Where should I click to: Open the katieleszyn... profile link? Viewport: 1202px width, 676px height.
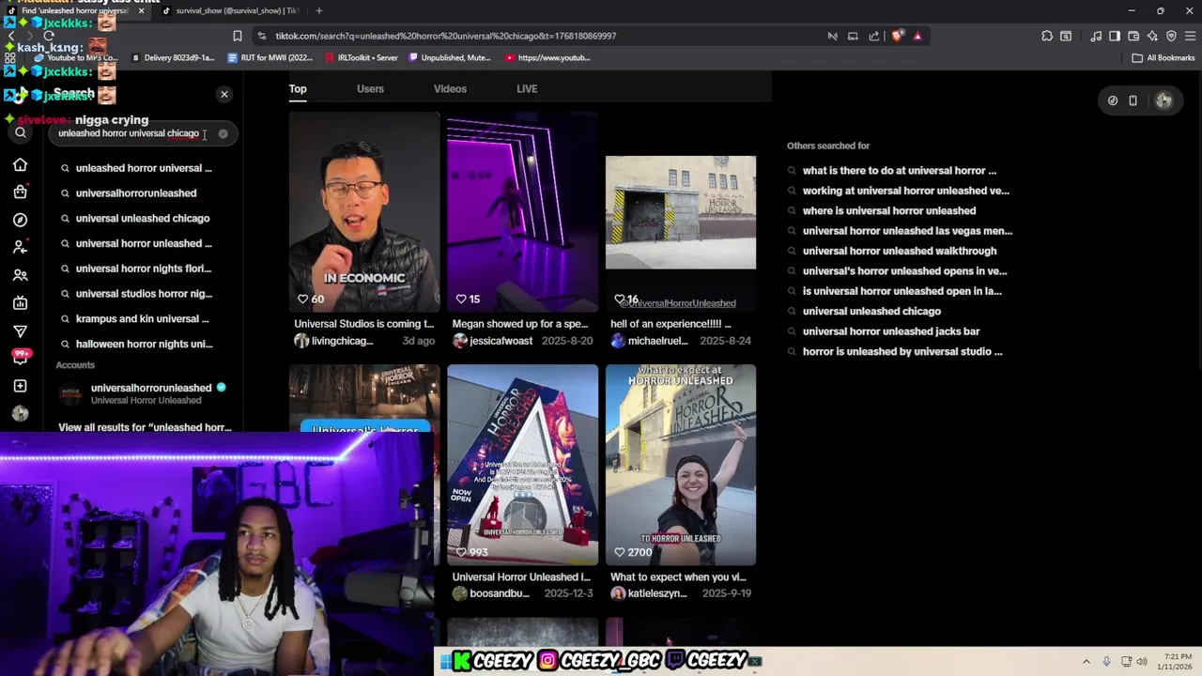(x=649, y=593)
